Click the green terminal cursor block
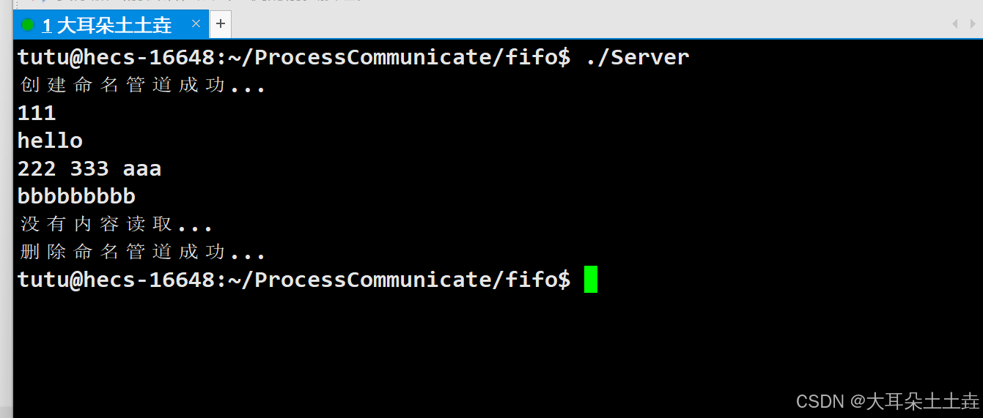The width and height of the screenshot is (983, 418). point(591,280)
